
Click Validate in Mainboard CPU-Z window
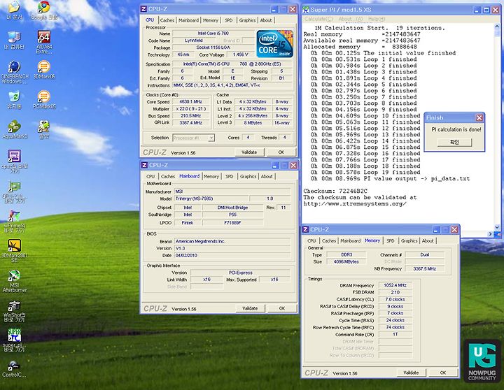coord(250,308)
